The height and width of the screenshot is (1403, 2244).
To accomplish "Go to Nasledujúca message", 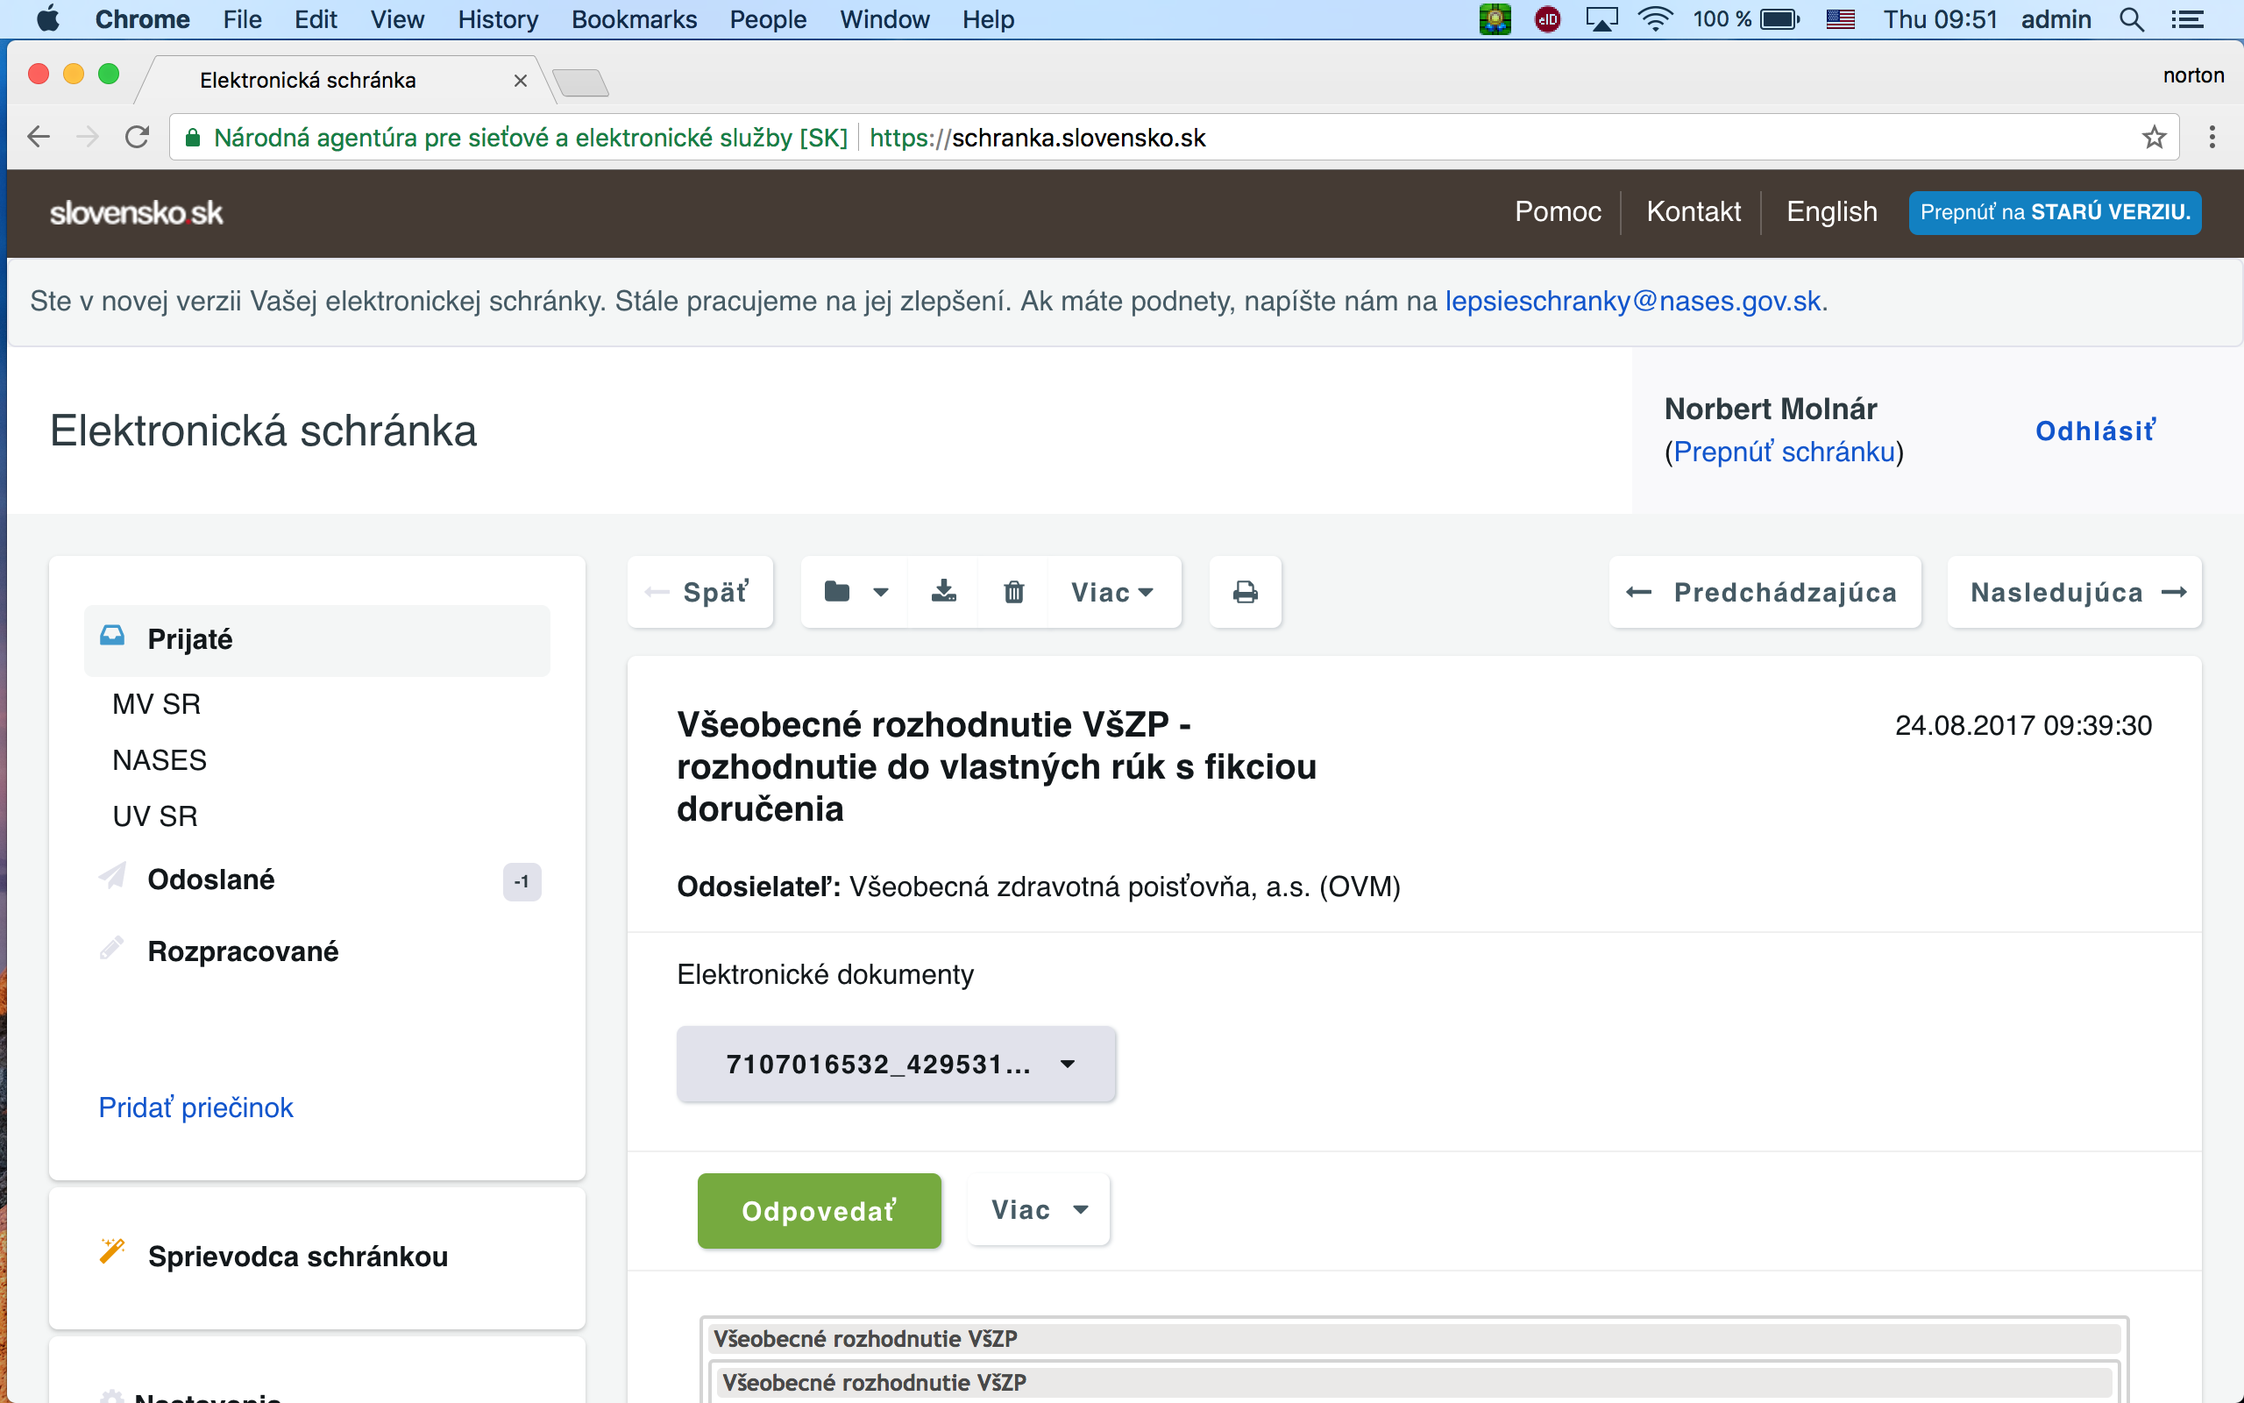I will [x=2075, y=592].
